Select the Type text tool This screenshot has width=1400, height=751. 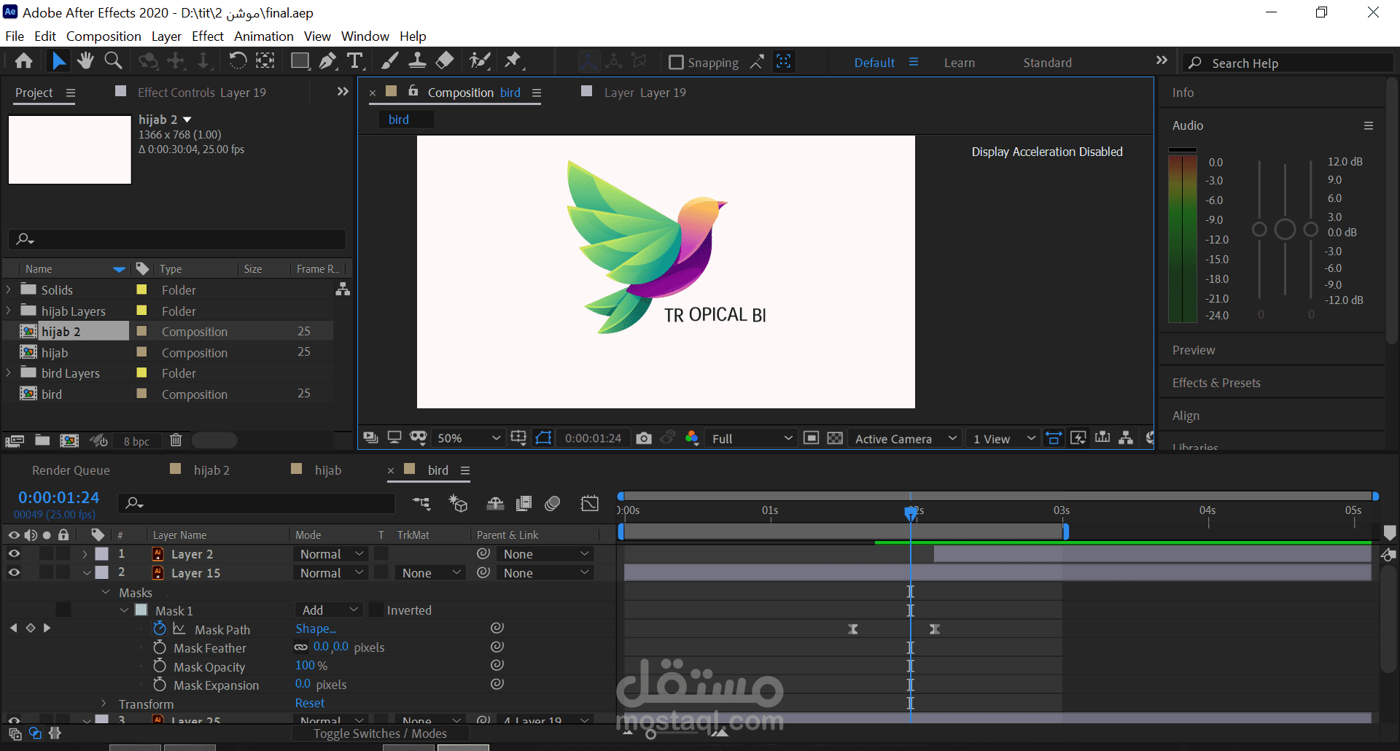(355, 61)
